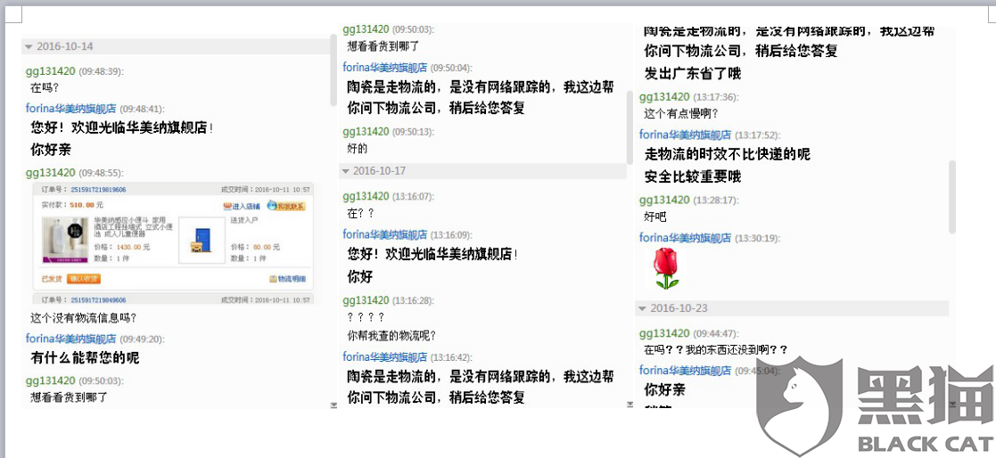Click sender gg131420 at 09:48:55
Screen dimensions: 996x458
pyautogui.click(x=50, y=173)
